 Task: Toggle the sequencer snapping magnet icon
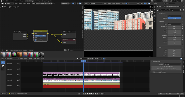103,59
